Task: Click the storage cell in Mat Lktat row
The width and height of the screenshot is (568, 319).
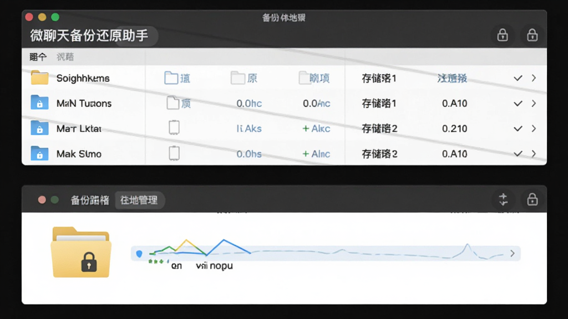Action: 379,128
